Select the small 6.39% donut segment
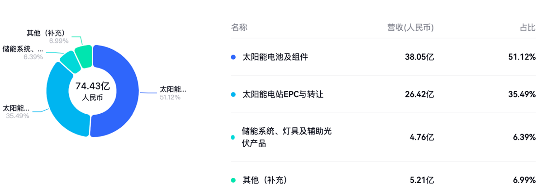The height and width of the screenshot is (195, 551). pyautogui.click(x=68, y=60)
